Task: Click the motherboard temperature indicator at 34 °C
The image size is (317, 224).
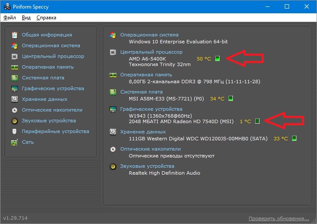Action: [231, 99]
